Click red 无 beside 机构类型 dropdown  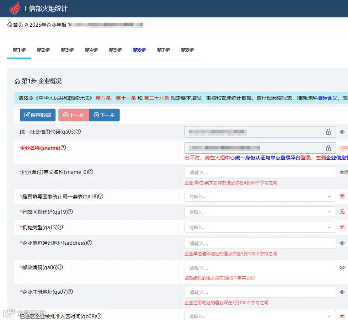(x=342, y=227)
